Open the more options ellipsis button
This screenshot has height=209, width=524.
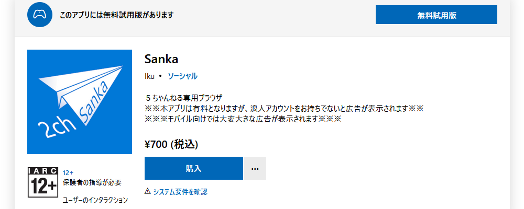tap(255, 168)
